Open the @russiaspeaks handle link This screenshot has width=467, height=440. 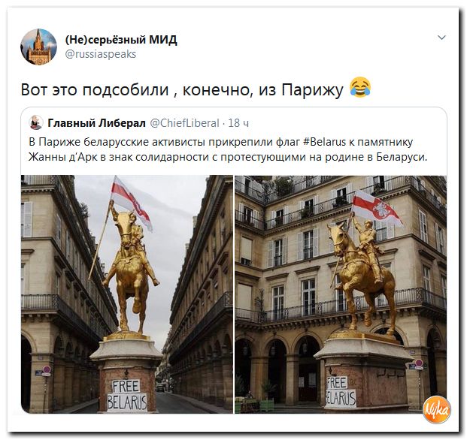(101, 54)
